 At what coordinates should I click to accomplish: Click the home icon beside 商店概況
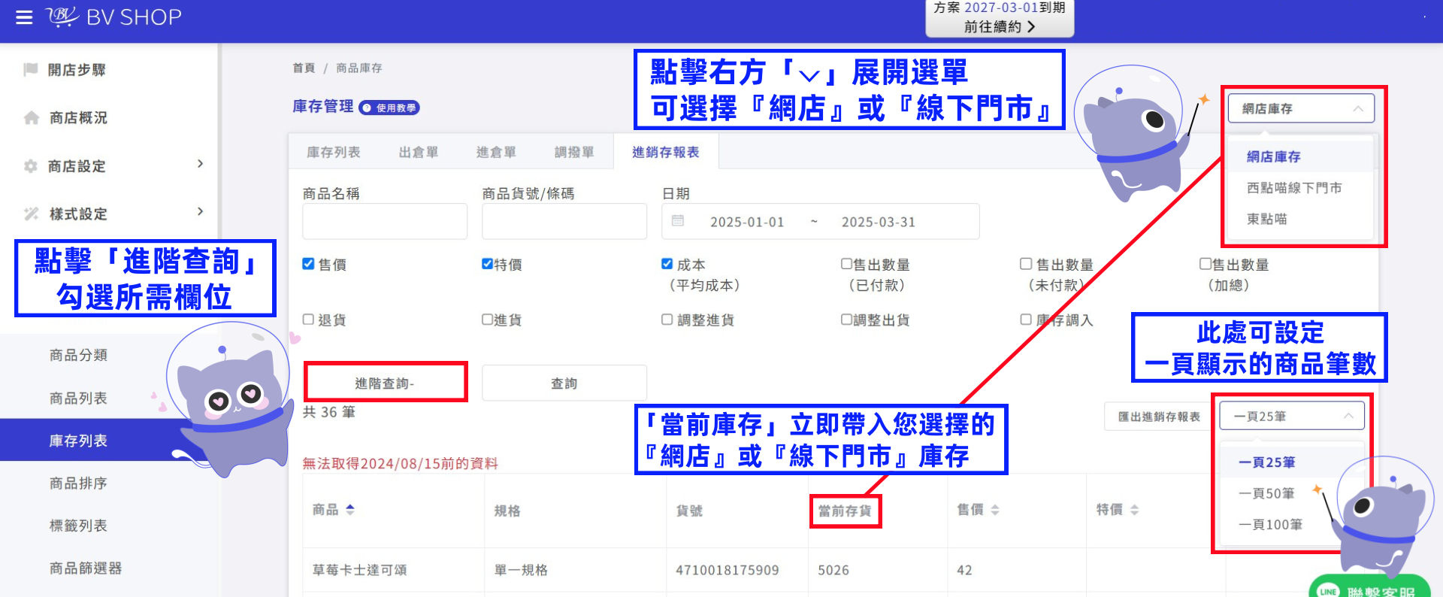[32, 118]
